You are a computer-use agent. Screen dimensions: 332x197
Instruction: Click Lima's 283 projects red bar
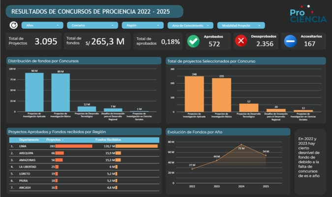click(74, 146)
